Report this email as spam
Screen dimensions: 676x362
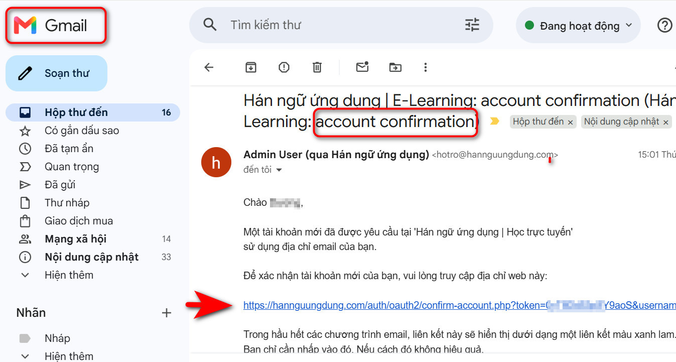(x=284, y=67)
